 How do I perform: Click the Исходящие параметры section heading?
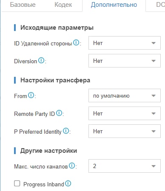coord(57,28)
